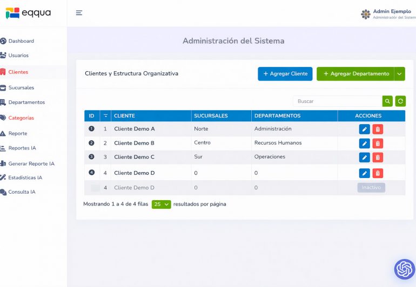Select the blank checkbox on inactive row
Screen dimensions: 416x287
pos(95,188)
